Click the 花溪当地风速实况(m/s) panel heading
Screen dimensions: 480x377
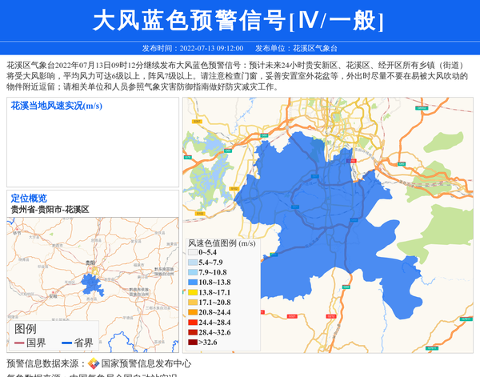(x=56, y=106)
